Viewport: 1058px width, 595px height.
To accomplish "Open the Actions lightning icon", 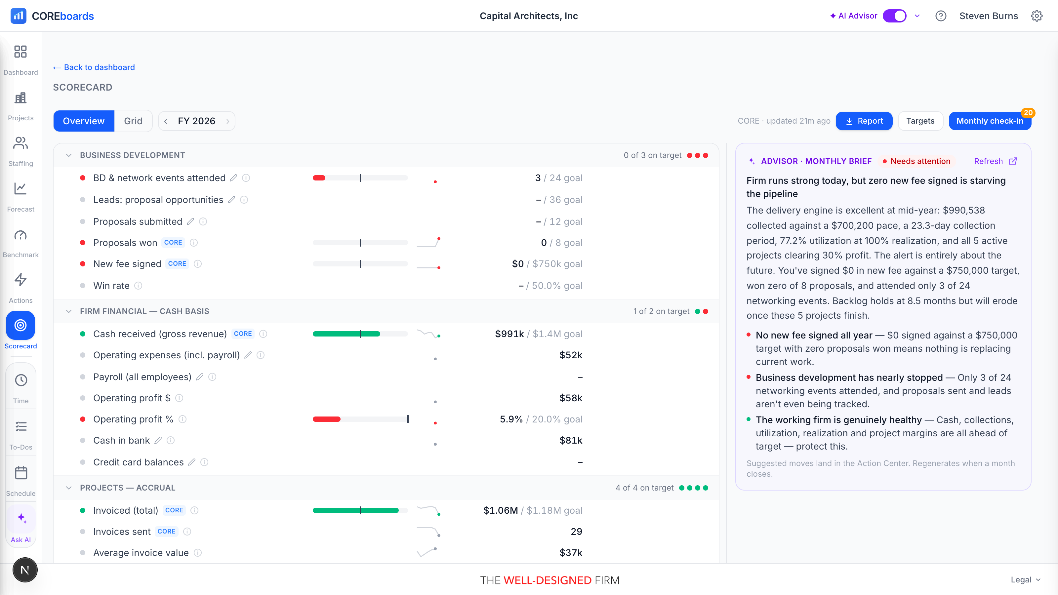I will [x=20, y=280].
